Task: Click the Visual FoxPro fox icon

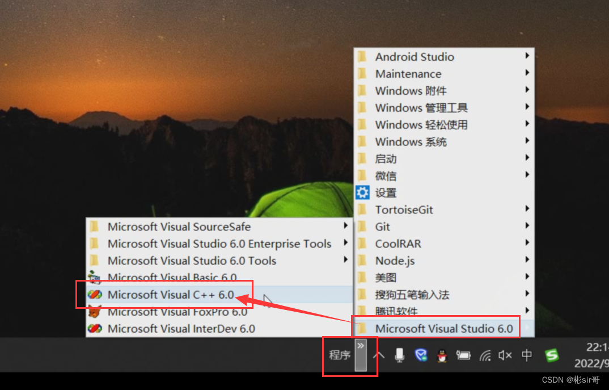Action: tap(94, 312)
